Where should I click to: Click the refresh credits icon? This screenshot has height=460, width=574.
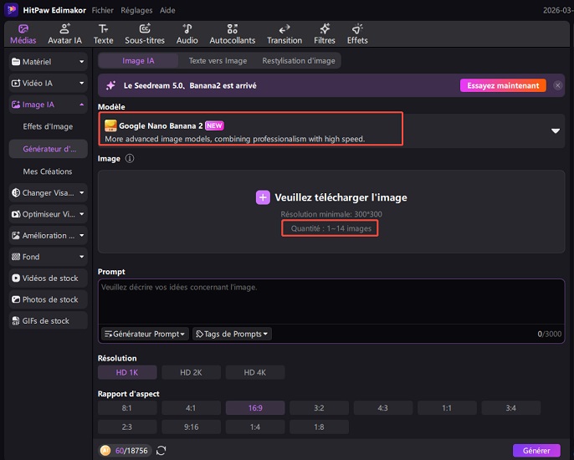click(x=161, y=450)
